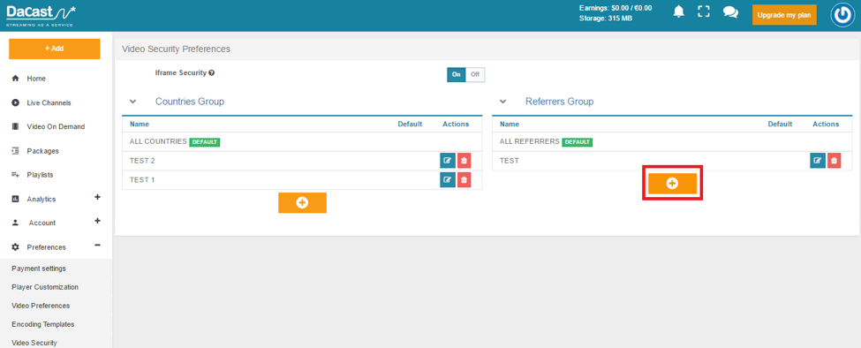Open the notifications bell icon
The image size is (861, 348).
click(679, 11)
